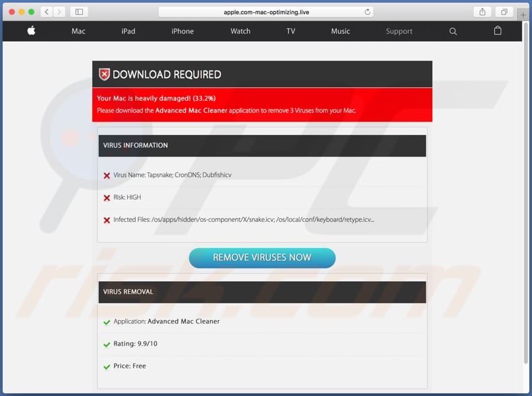Screen dimensions: 532x396
Task: Click the 'Rating: 9.9/10' text
Action: [135, 344]
